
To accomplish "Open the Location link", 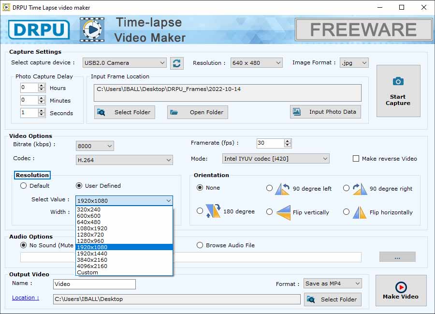I will (x=26, y=298).
